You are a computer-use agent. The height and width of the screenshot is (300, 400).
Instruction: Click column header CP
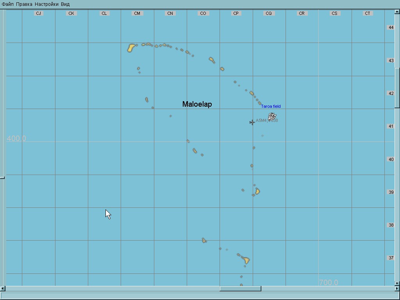(x=236, y=13)
